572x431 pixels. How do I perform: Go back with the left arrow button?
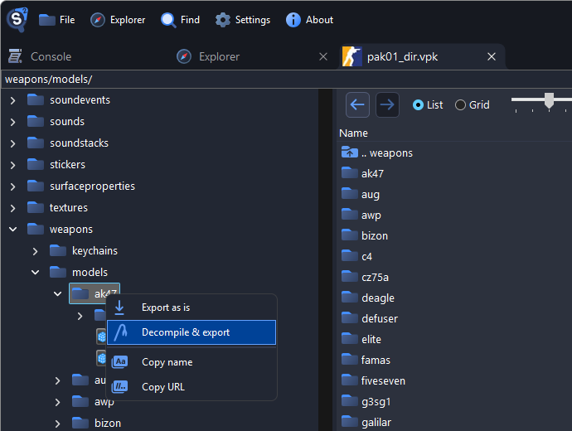(x=357, y=105)
